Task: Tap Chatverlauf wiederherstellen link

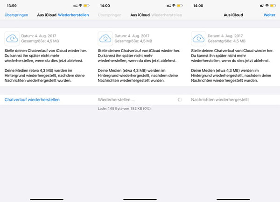Action: click(x=32, y=99)
